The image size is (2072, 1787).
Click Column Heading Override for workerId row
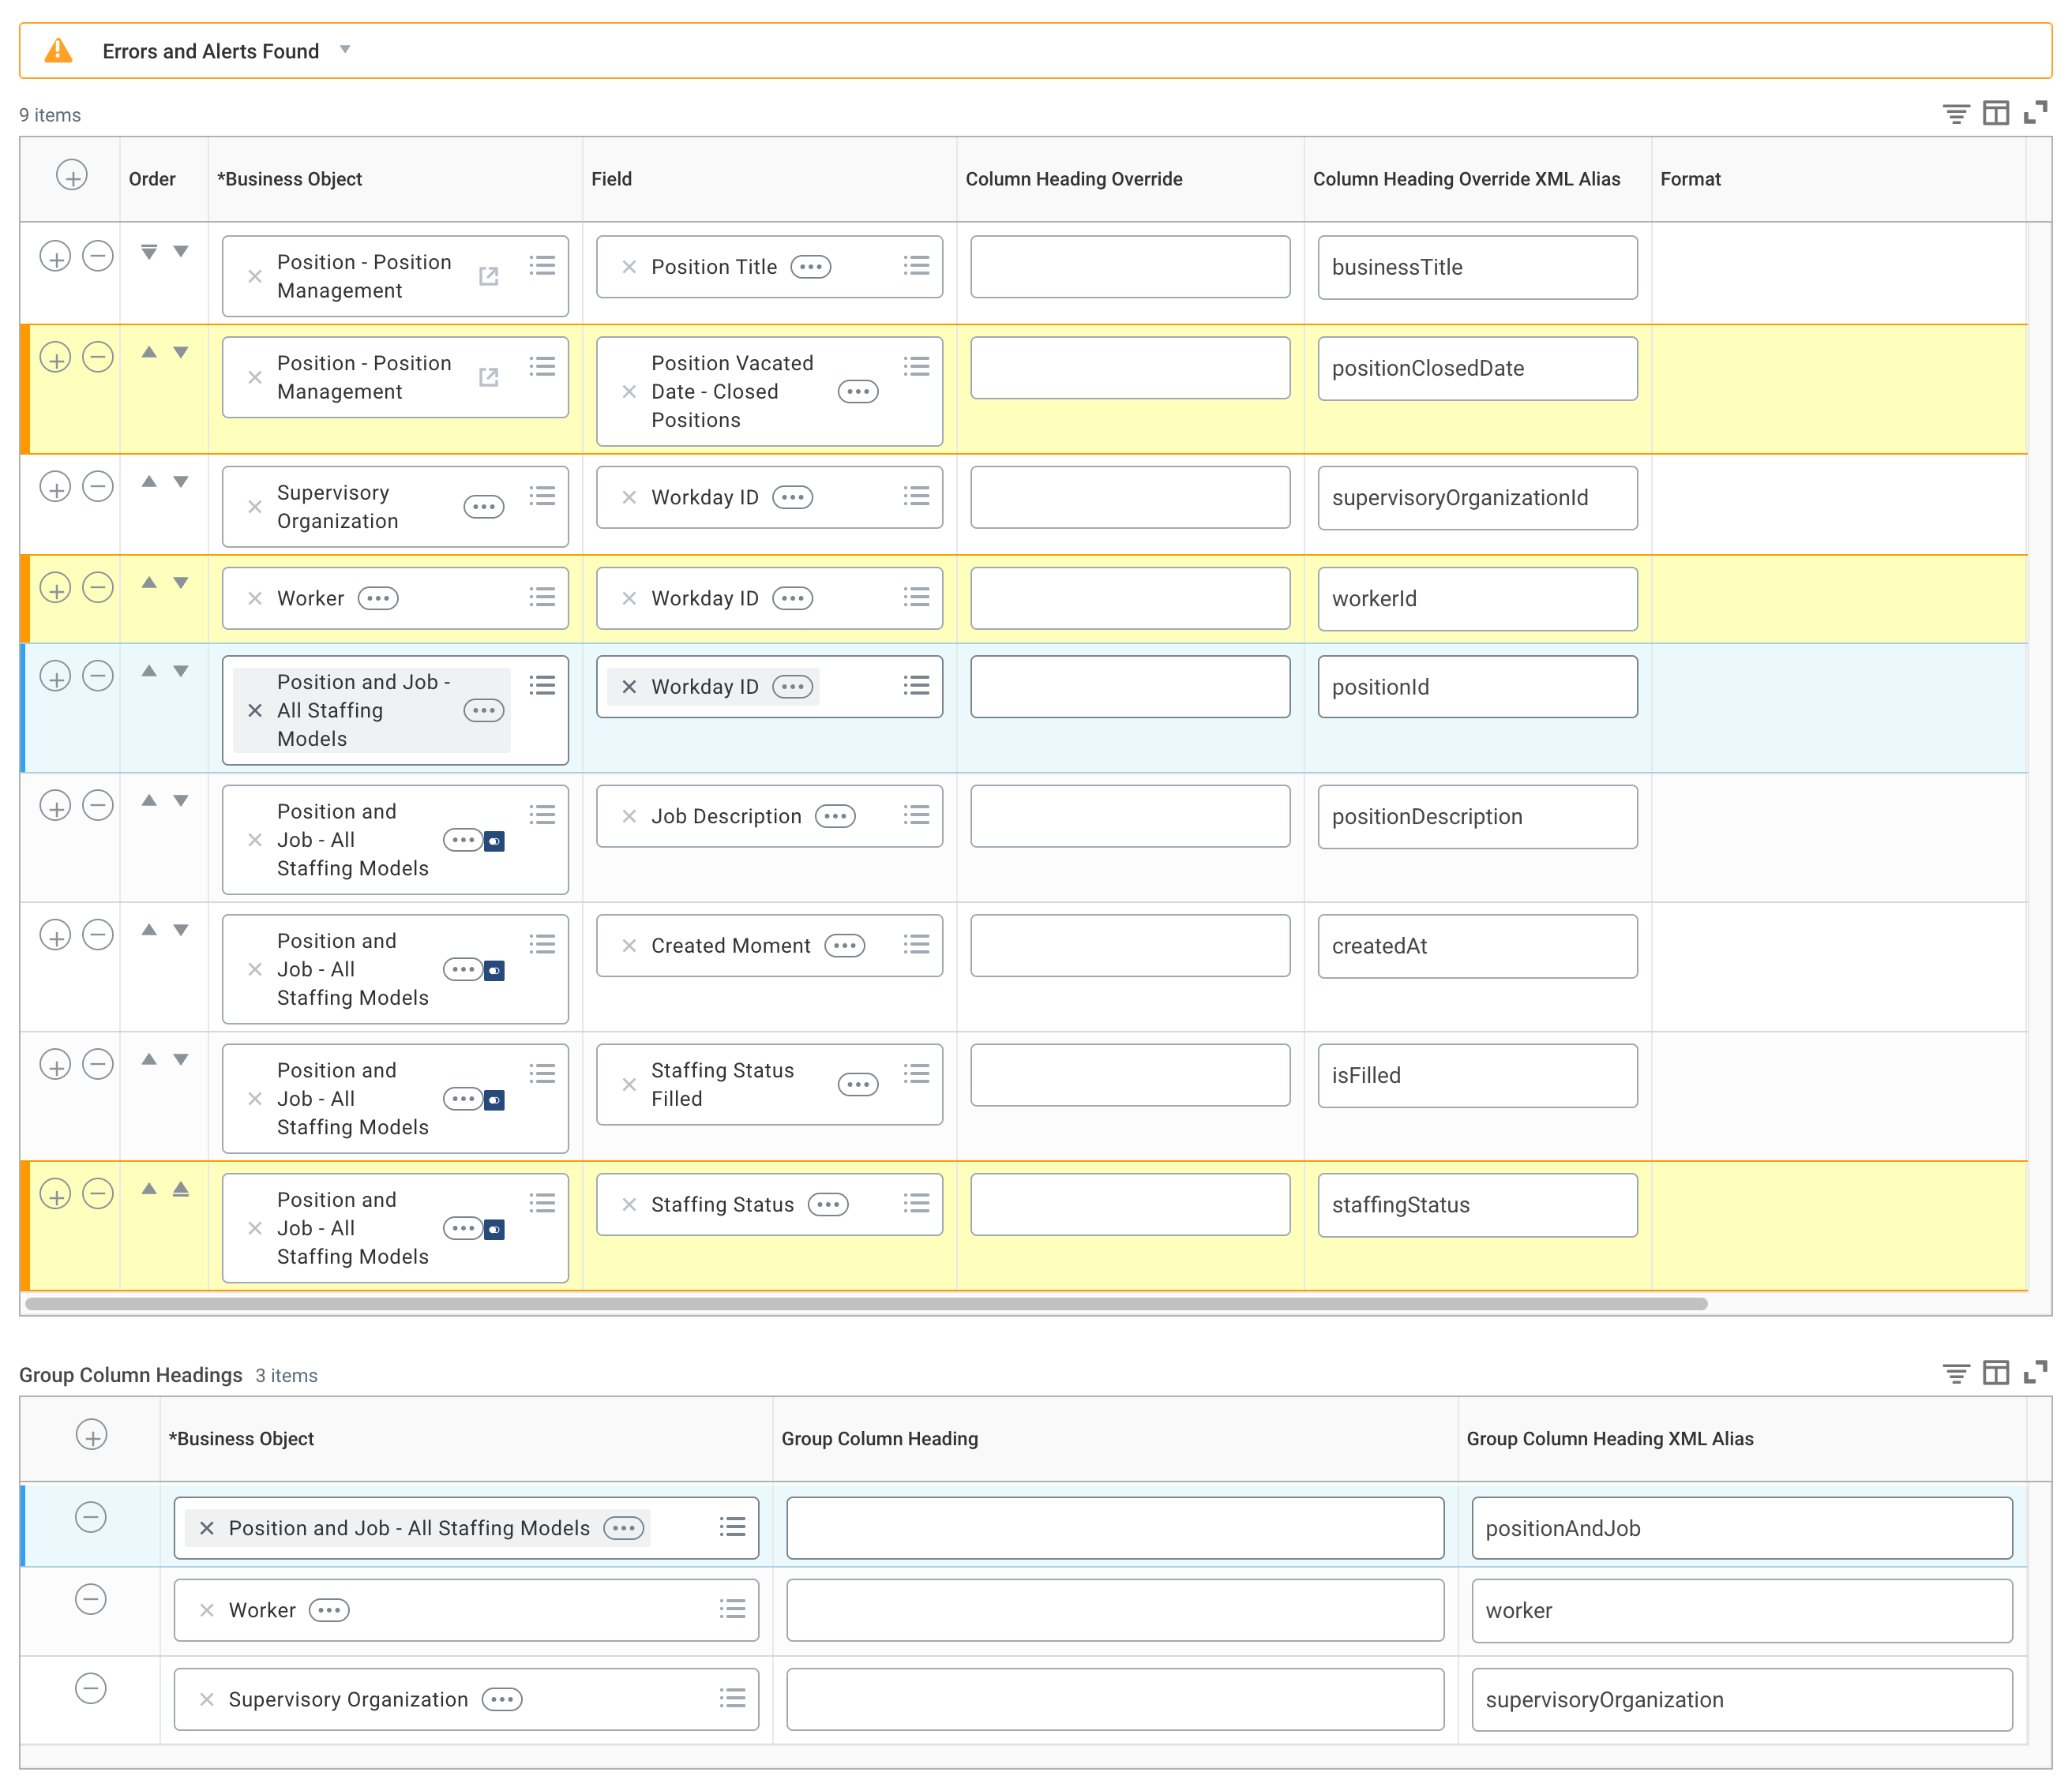point(1130,598)
